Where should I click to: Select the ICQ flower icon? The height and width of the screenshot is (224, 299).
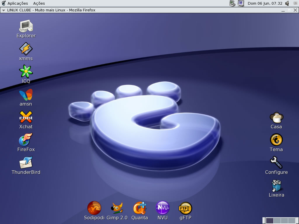click(26, 71)
